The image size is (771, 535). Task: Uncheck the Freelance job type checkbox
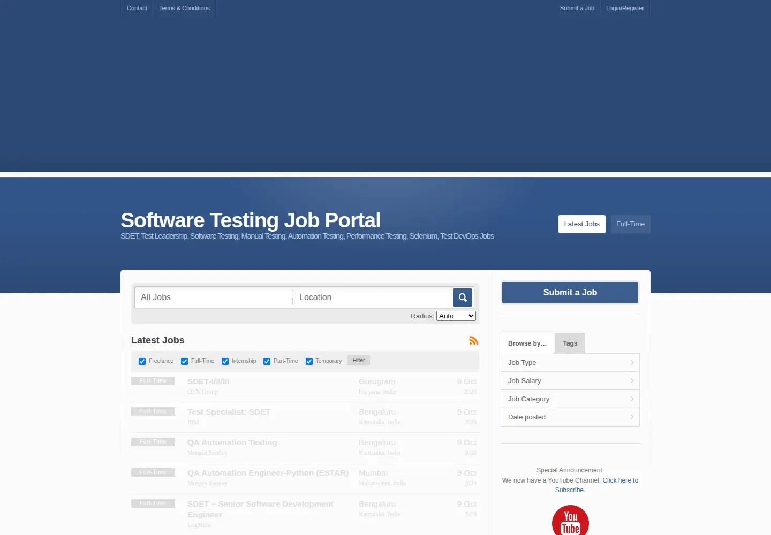(x=142, y=362)
